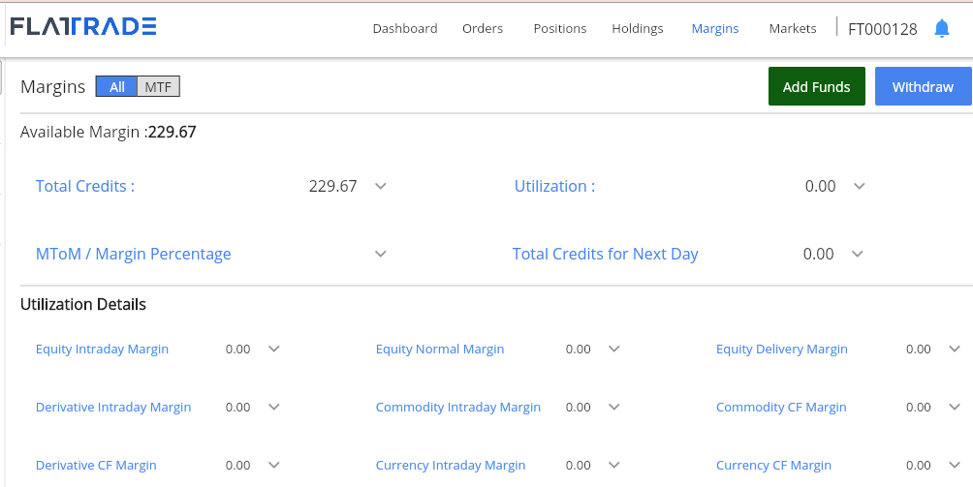
Task: Expand Equity Intraday Margin chevron
Action: coord(273,349)
